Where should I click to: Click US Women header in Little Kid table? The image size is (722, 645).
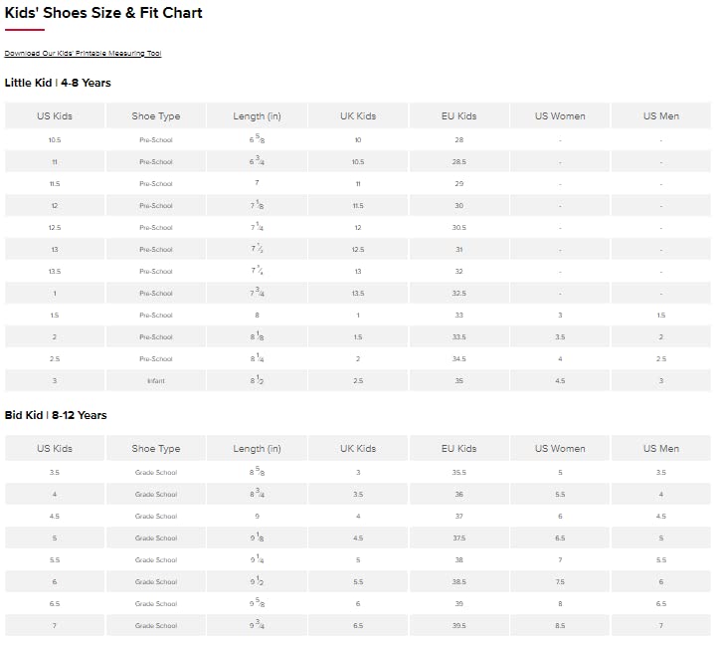pyautogui.click(x=560, y=116)
